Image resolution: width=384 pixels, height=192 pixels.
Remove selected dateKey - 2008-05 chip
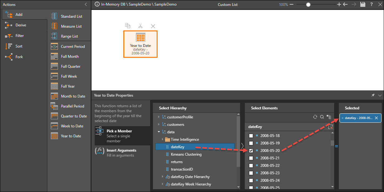click(376, 118)
